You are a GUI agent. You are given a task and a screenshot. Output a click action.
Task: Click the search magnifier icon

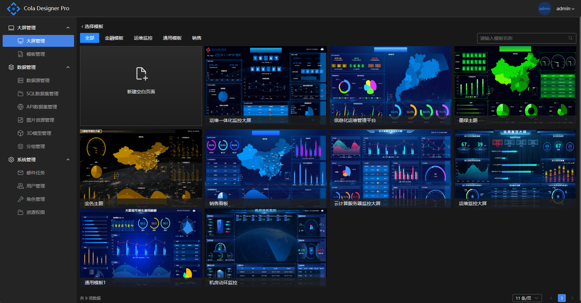pyautogui.click(x=570, y=38)
